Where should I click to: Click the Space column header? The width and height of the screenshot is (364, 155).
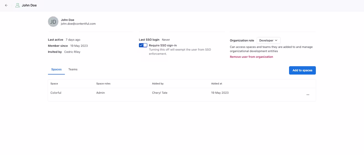tap(54, 84)
